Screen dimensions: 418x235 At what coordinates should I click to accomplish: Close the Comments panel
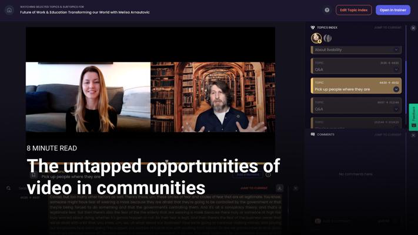pyautogui.click(x=413, y=135)
